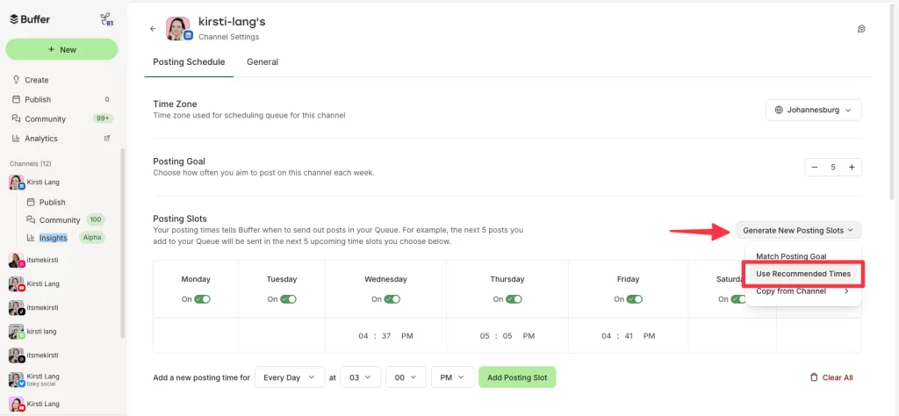899x416 pixels.
Task: Open the Every Day dropdown
Action: [290, 377]
